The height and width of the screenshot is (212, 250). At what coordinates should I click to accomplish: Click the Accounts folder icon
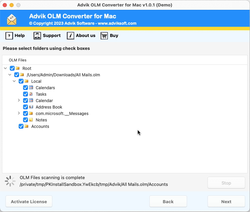[x=27, y=126]
